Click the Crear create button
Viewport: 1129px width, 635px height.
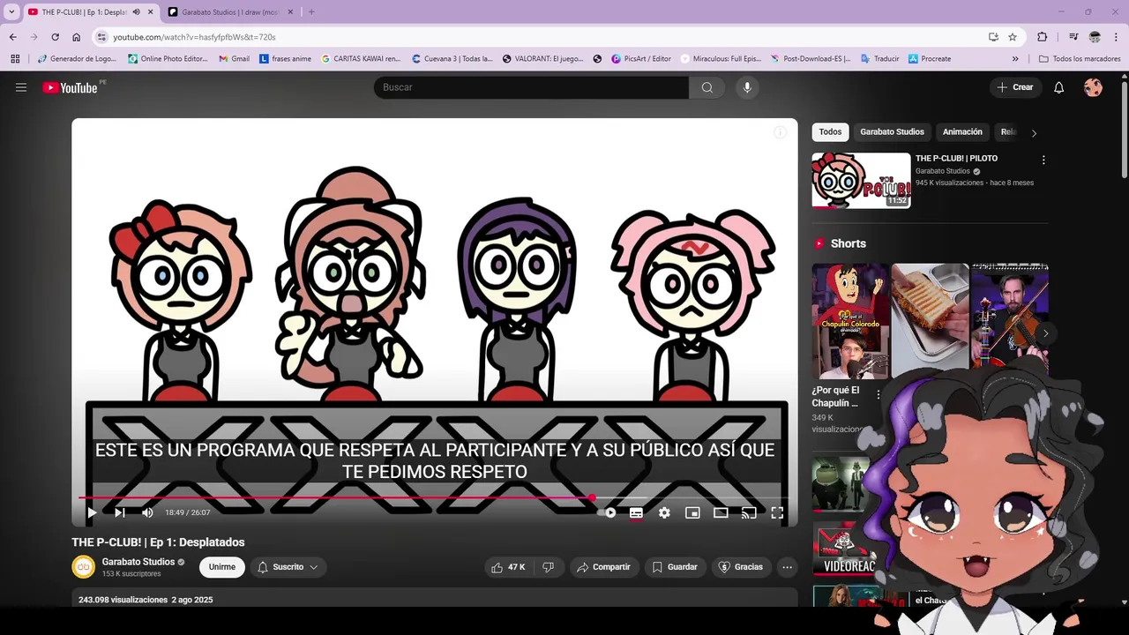tap(1015, 87)
